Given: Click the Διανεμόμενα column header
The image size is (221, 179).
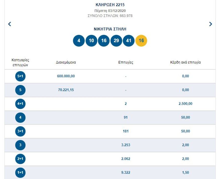Looking at the screenshot, I should pyautogui.click(x=66, y=63).
